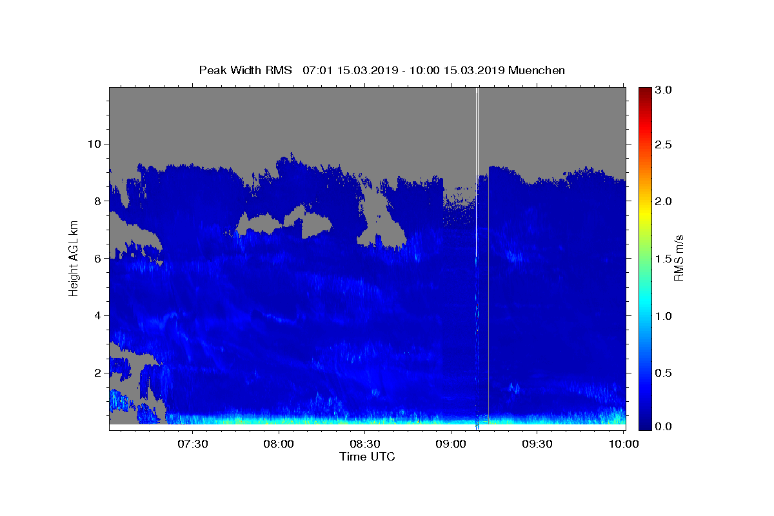774x516 pixels.
Task: Click the 'Time UTC' axis label
Action: pos(367,457)
